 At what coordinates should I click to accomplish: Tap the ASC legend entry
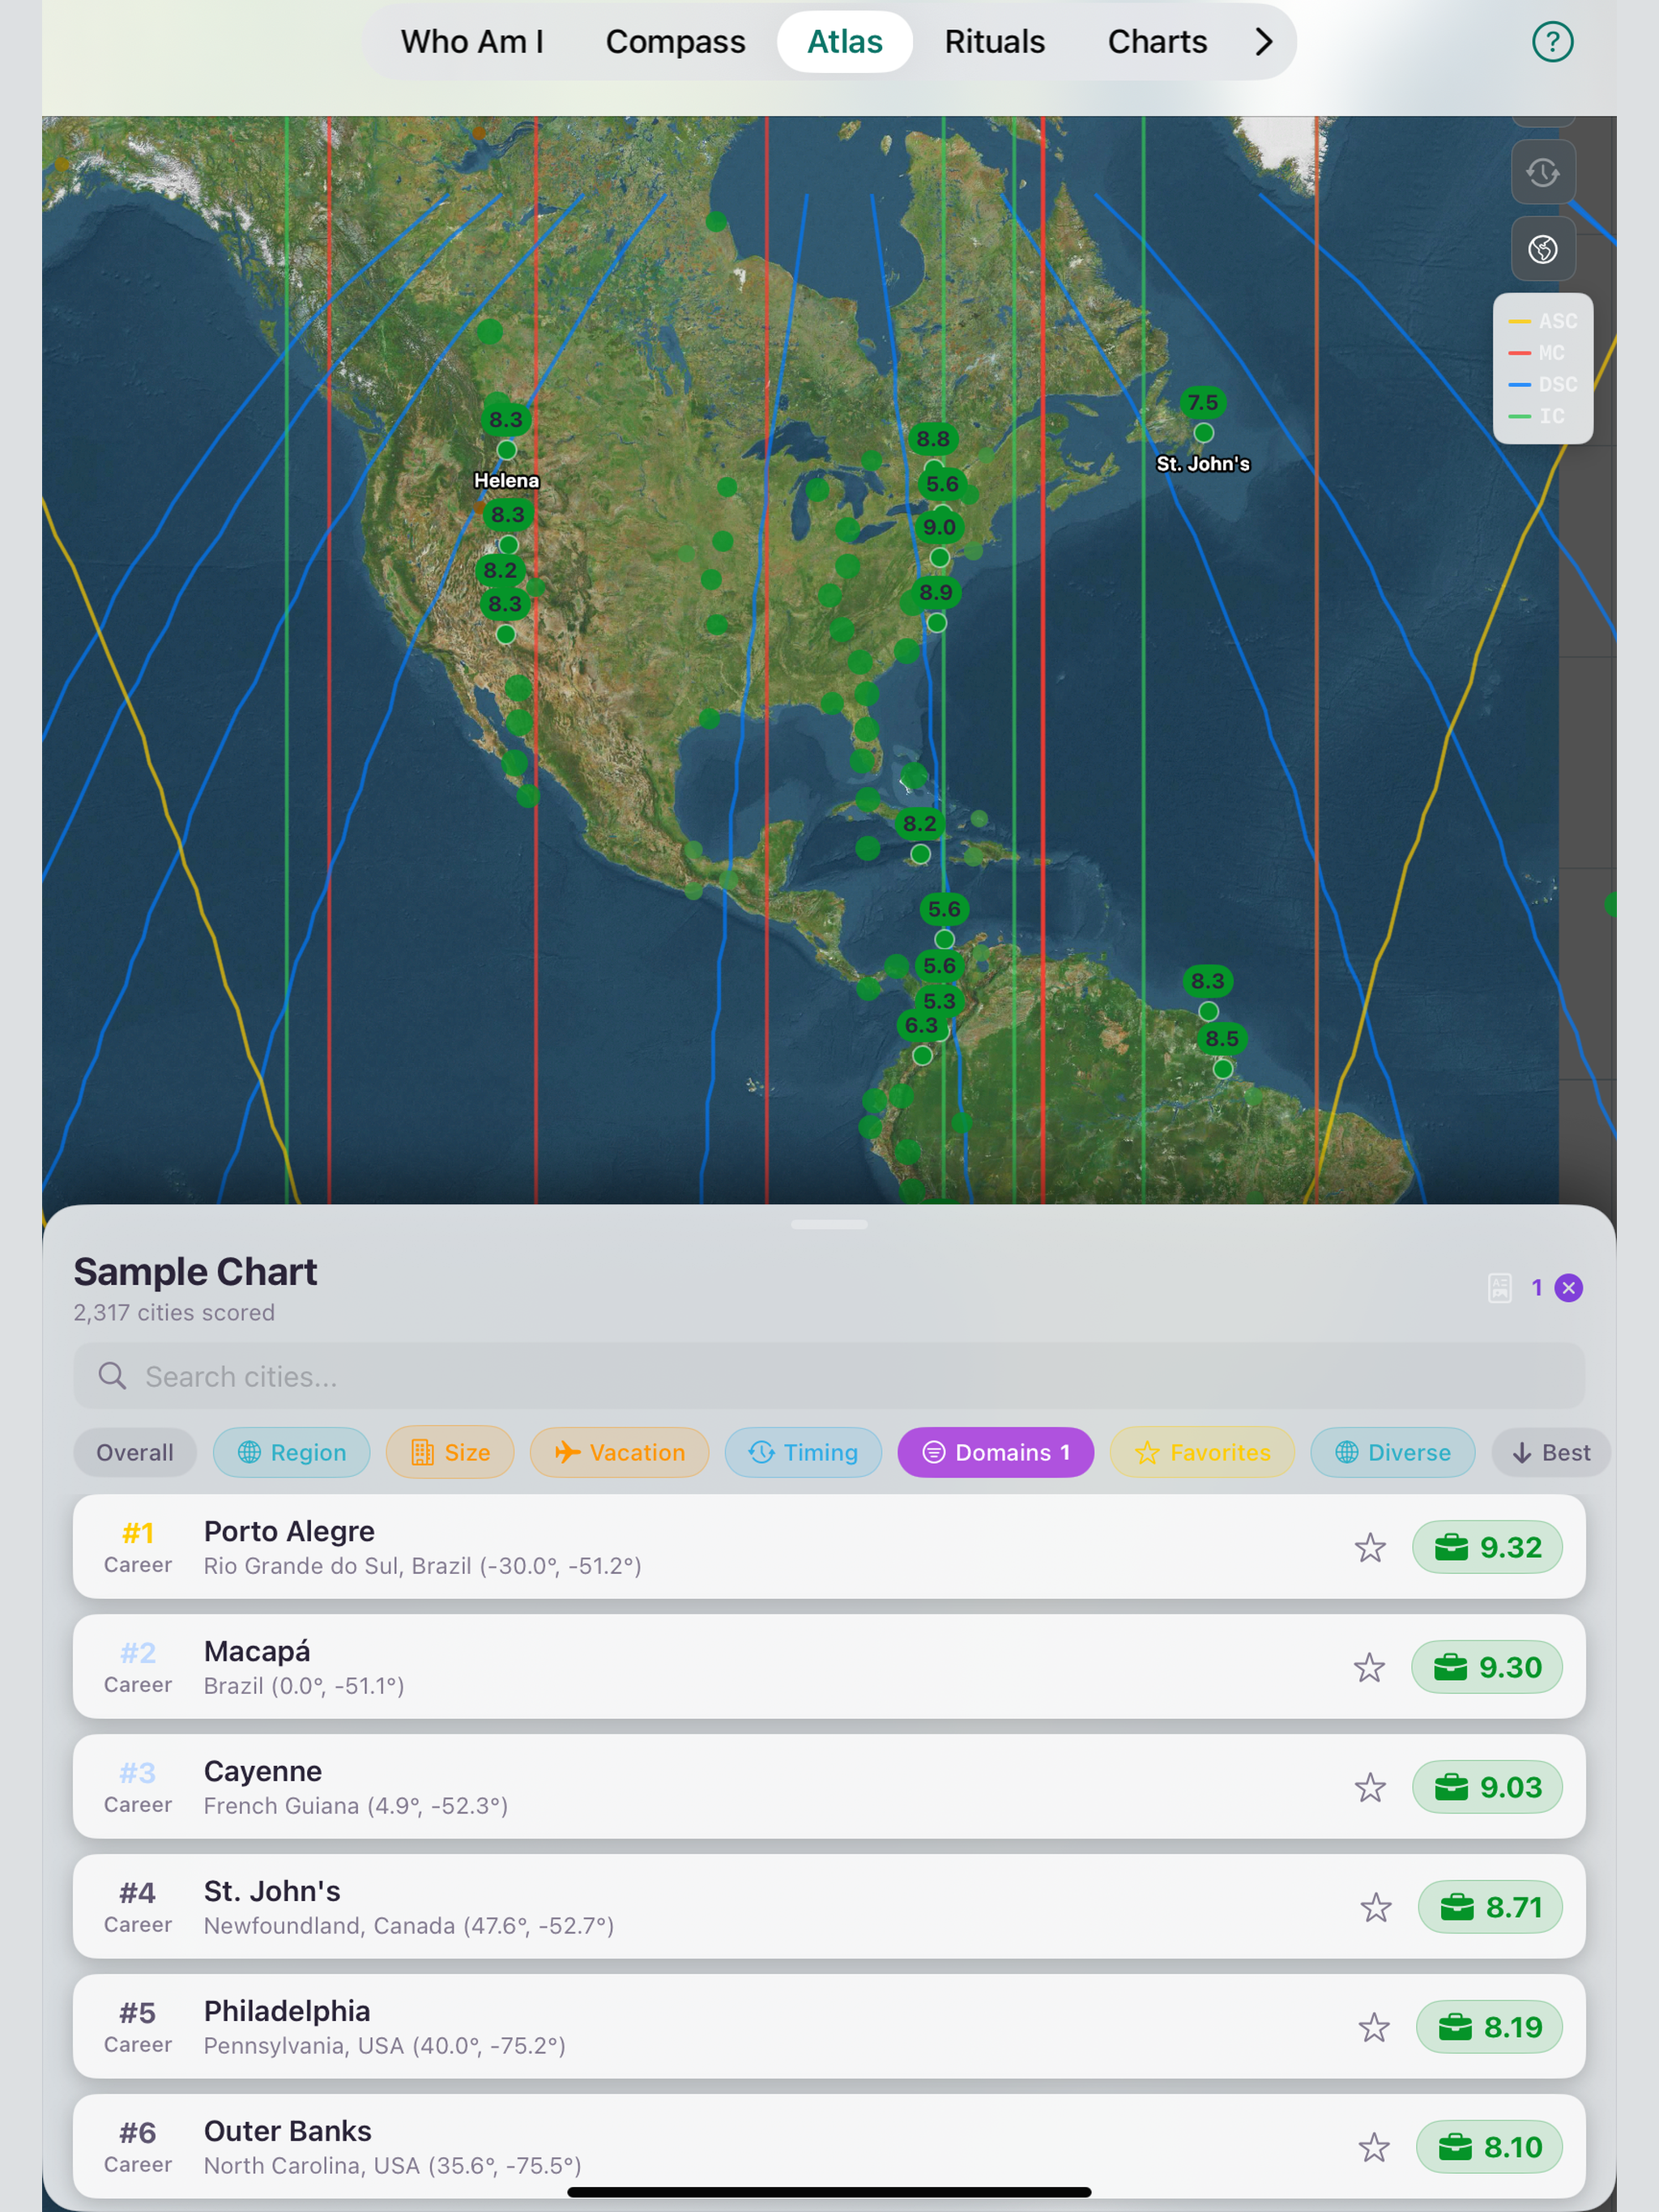(x=1542, y=321)
